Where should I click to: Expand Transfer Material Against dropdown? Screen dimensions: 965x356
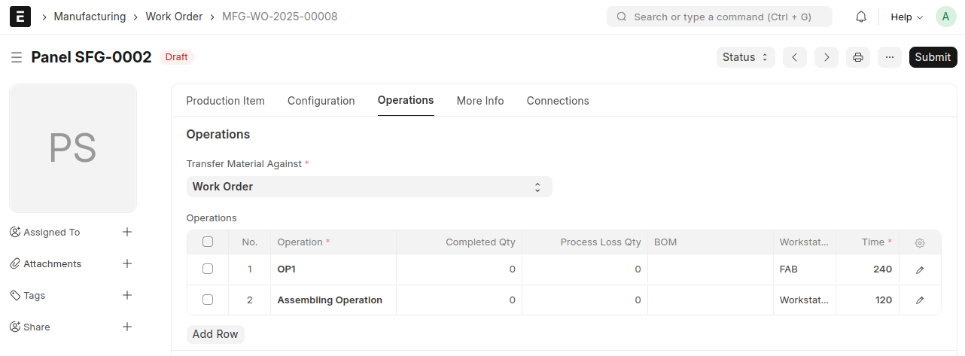pyautogui.click(x=369, y=187)
